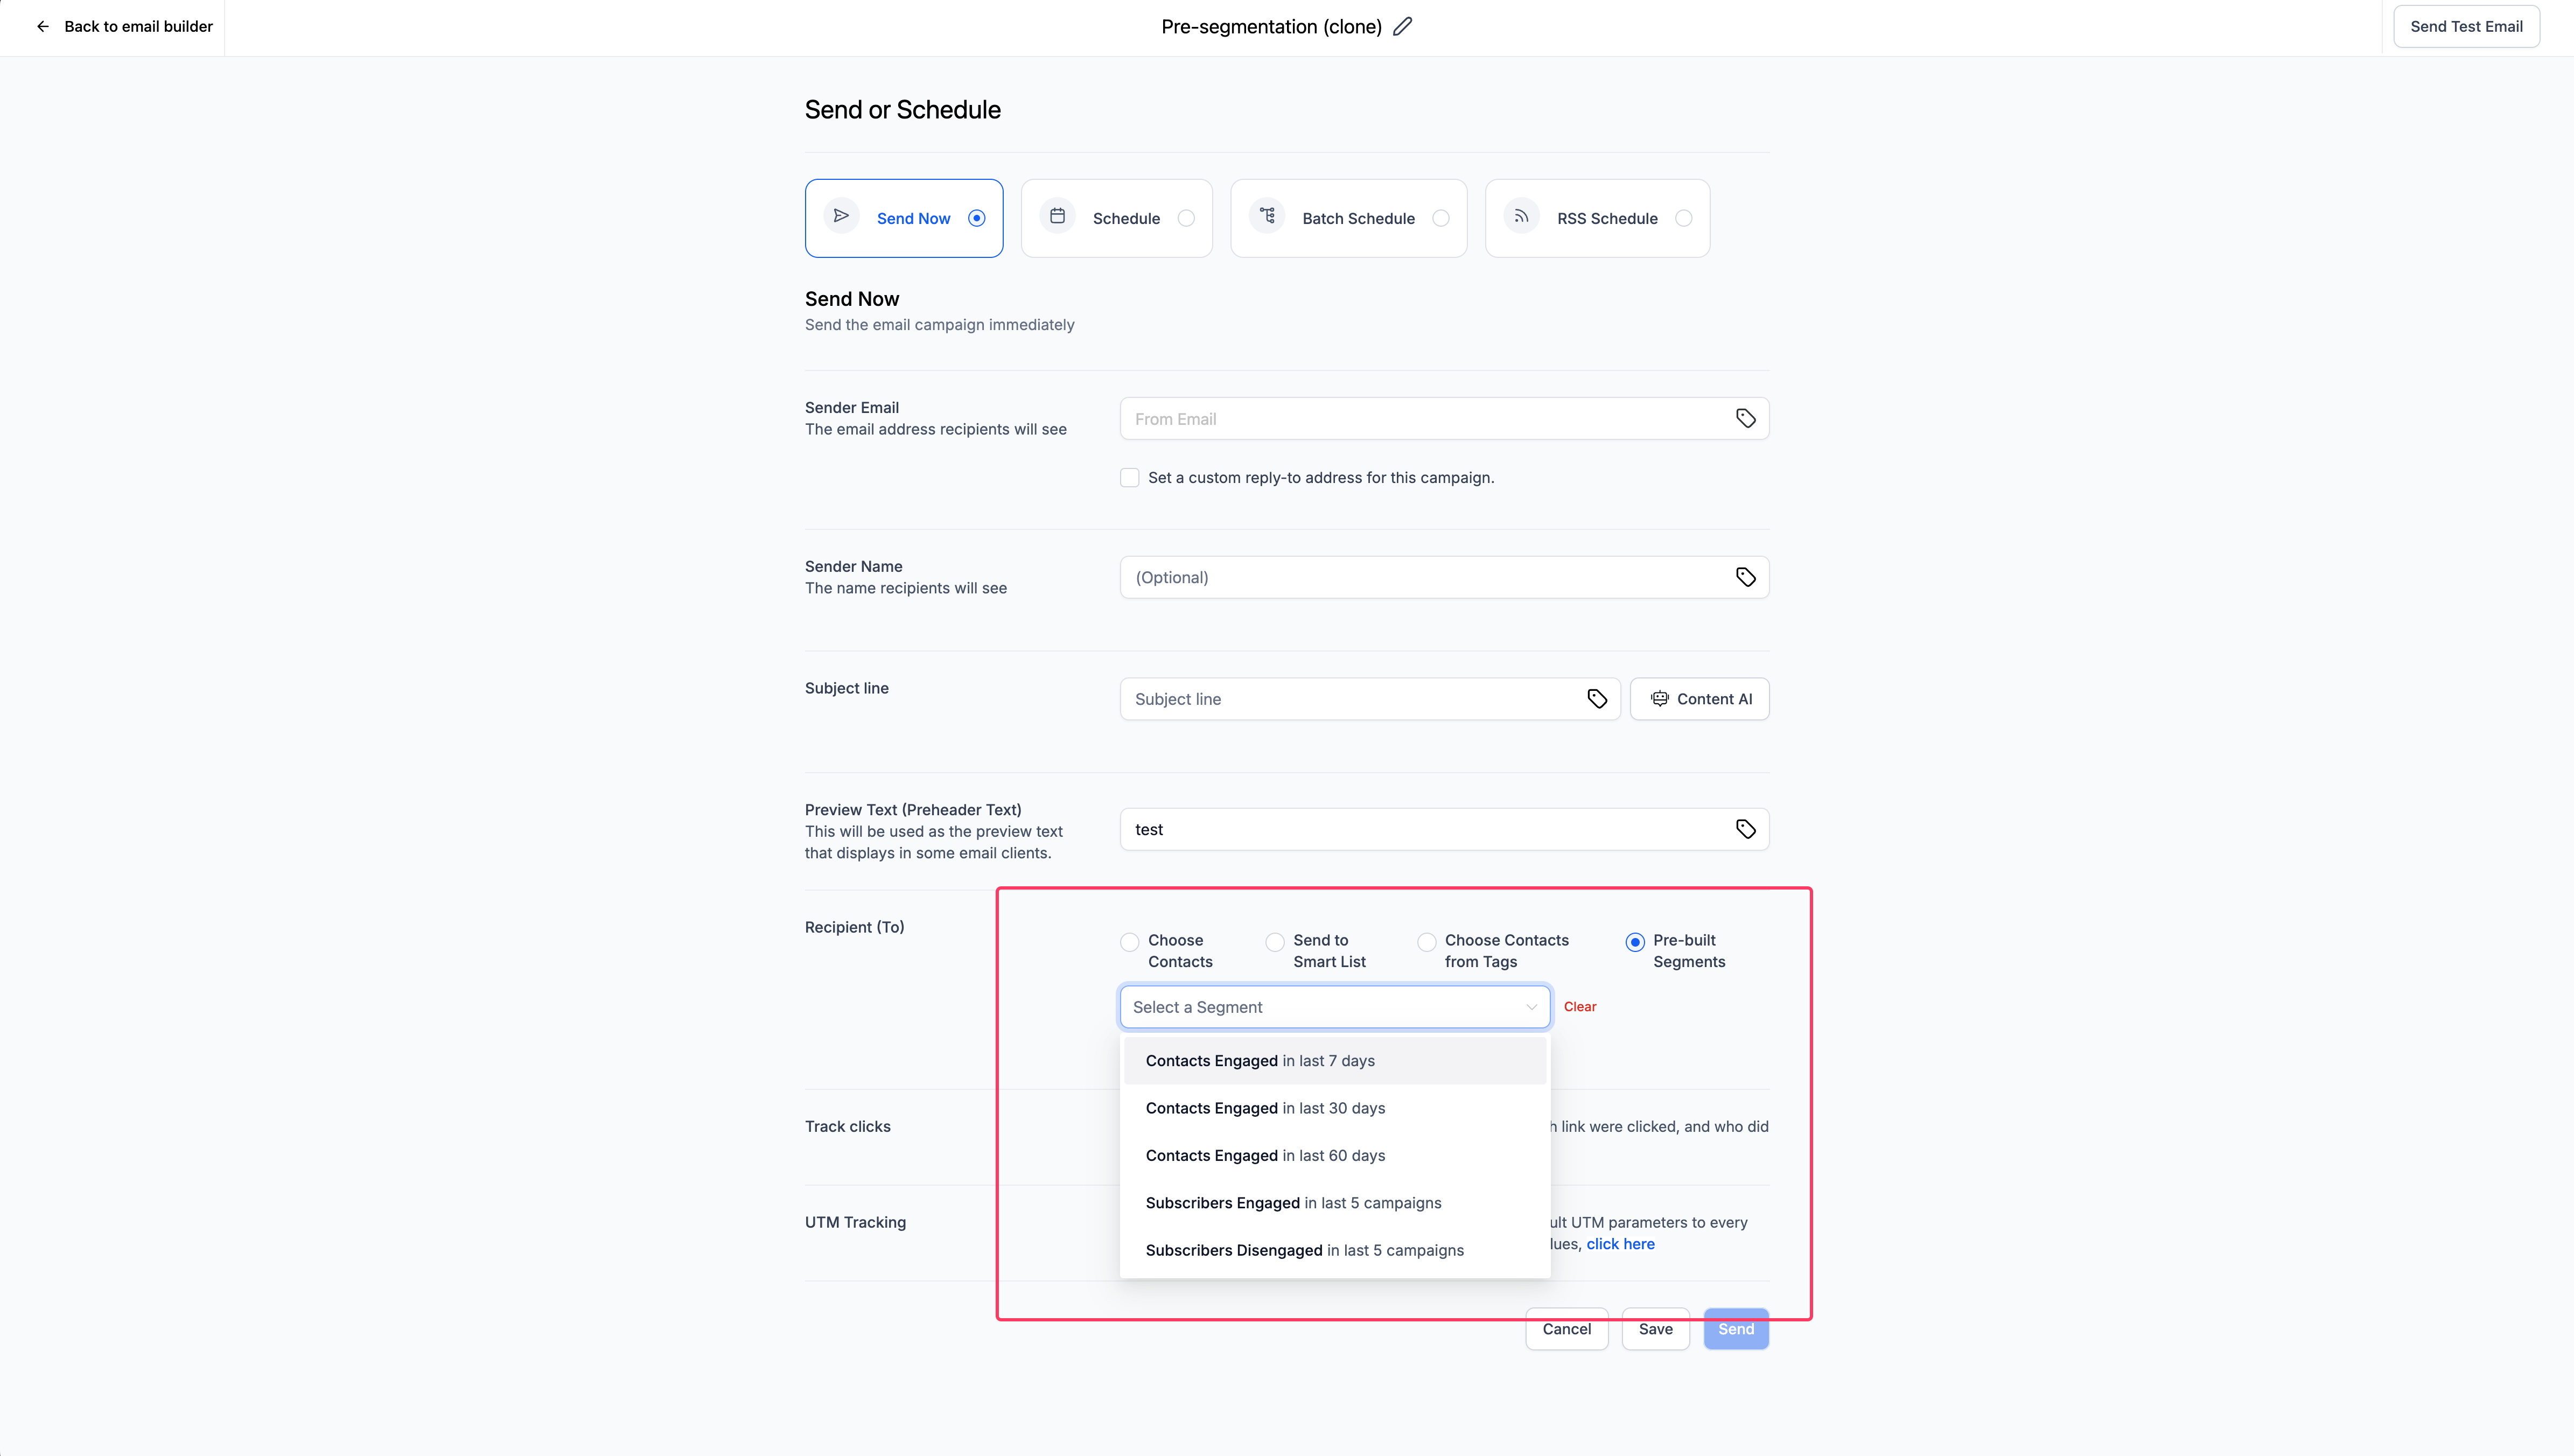Click the RSS Schedule feed icon

pos(1521,216)
